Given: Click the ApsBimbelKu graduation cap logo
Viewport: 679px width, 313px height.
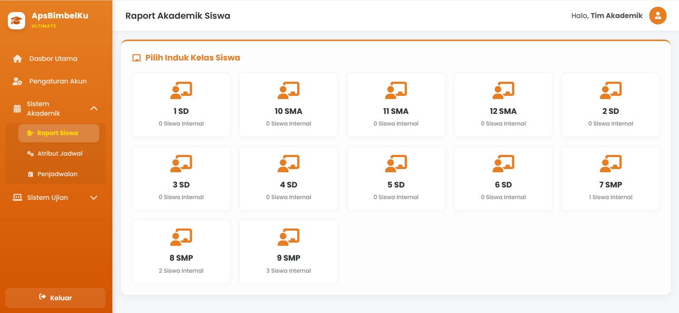Looking at the screenshot, I should click(x=17, y=20).
